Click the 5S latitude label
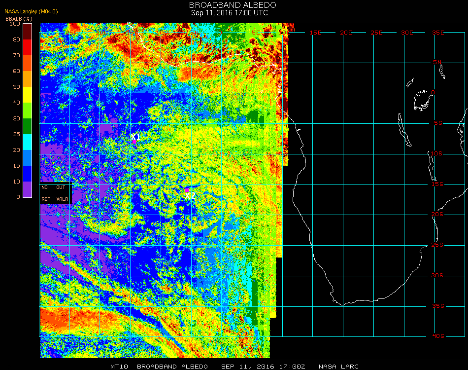 438,123
